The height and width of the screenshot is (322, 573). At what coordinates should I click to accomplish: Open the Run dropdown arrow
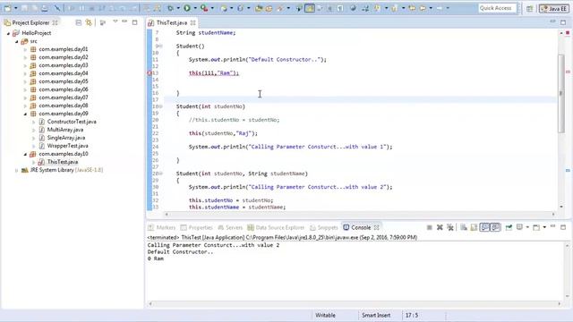pyautogui.click(x=195, y=8)
